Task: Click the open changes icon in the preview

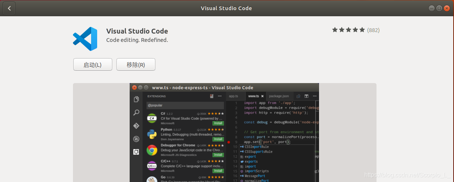Action: point(298,96)
